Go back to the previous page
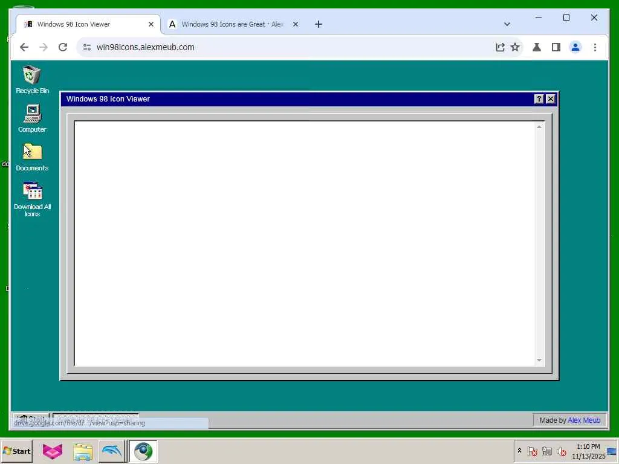The width and height of the screenshot is (619, 464). tap(24, 47)
